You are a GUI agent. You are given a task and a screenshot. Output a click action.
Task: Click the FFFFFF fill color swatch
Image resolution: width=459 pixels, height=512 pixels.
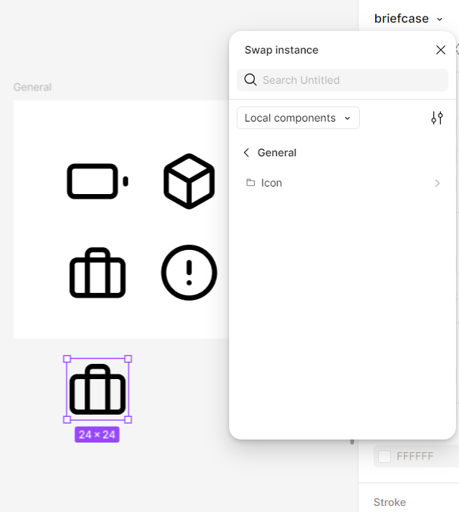[384, 456]
